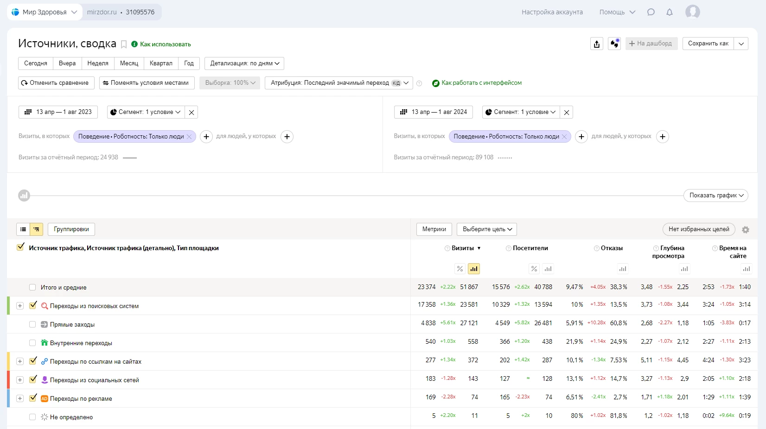Open the chat messages icon
The image size is (766, 429).
pos(651,12)
